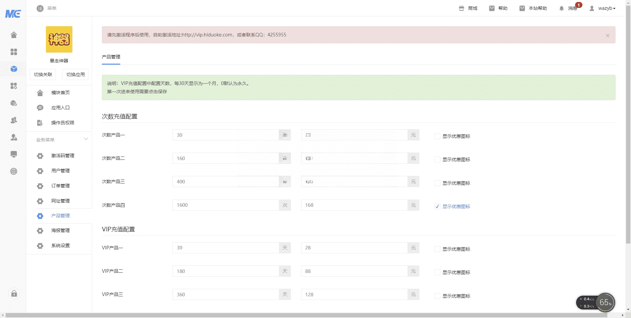Open 订单管理 menu item
This screenshot has width=631, height=318.
[x=60, y=186]
